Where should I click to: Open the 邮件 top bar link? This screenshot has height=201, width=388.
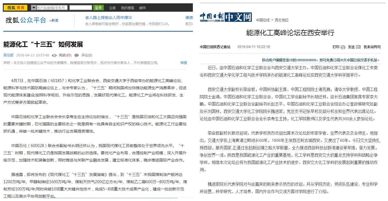coord(143,8)
